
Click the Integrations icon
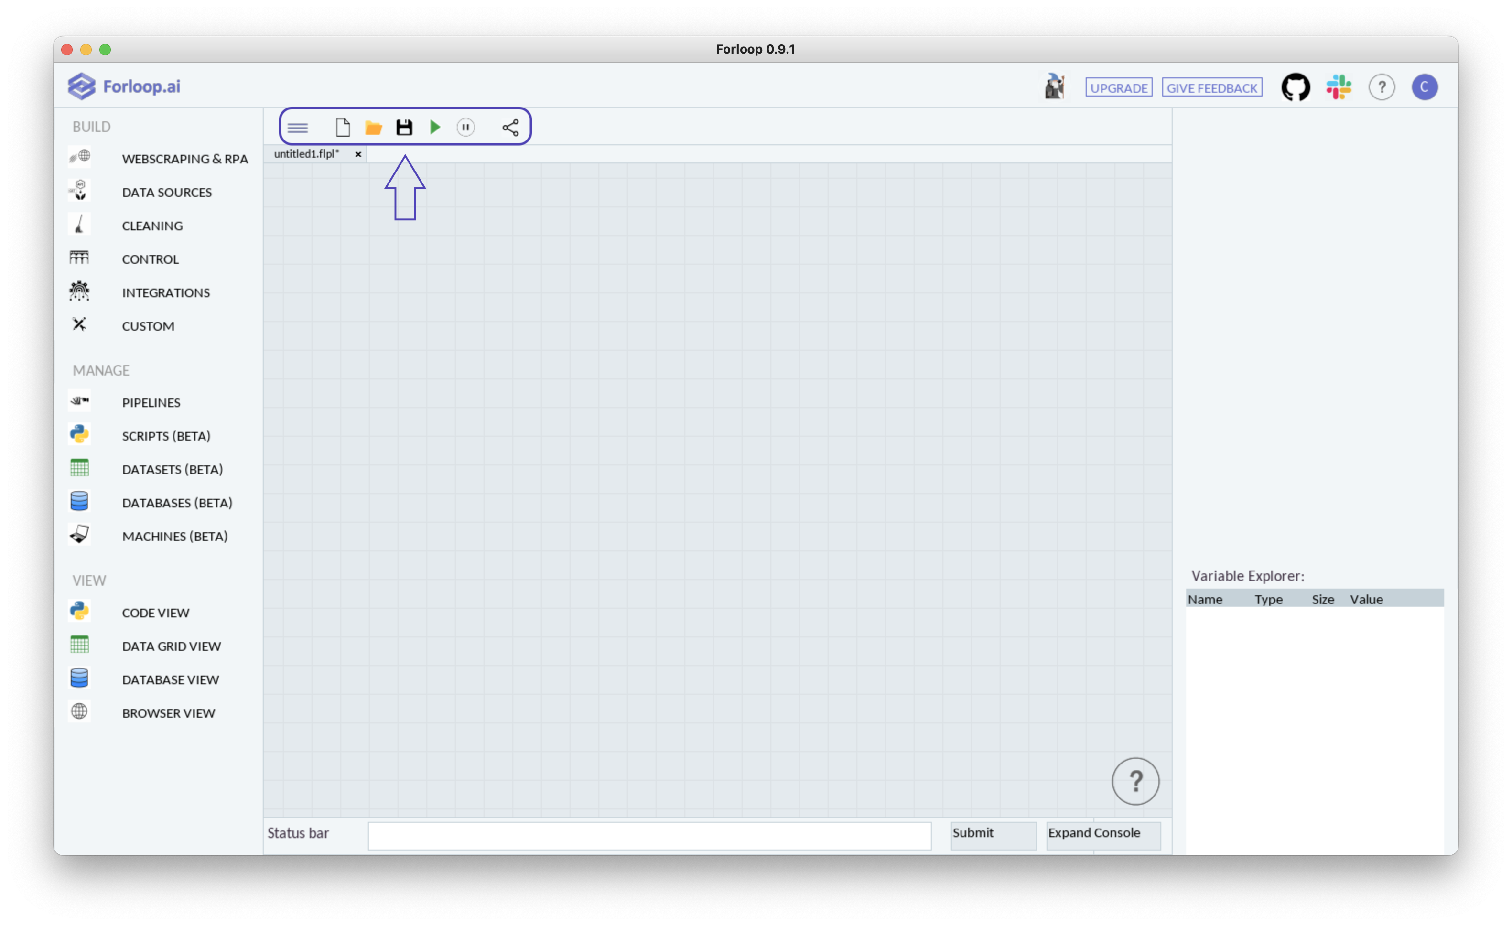coord(80,291)
